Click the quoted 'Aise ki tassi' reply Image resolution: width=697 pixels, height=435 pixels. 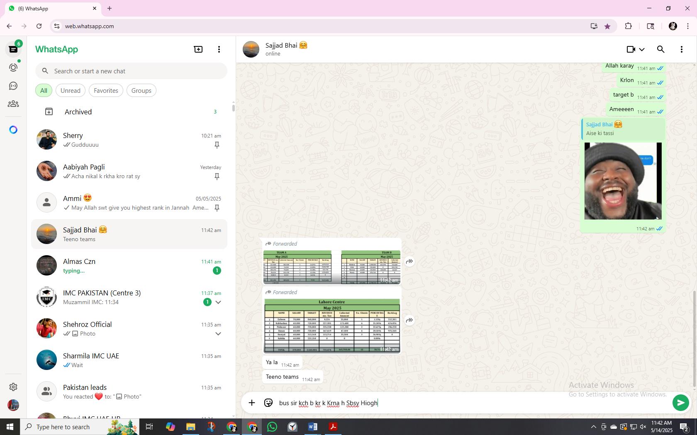623,129
